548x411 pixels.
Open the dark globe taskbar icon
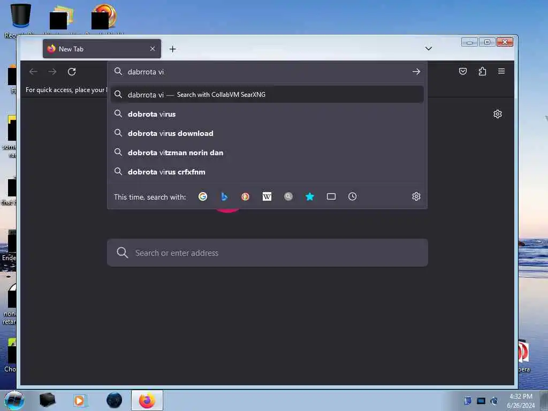click(x=115, y=400)
